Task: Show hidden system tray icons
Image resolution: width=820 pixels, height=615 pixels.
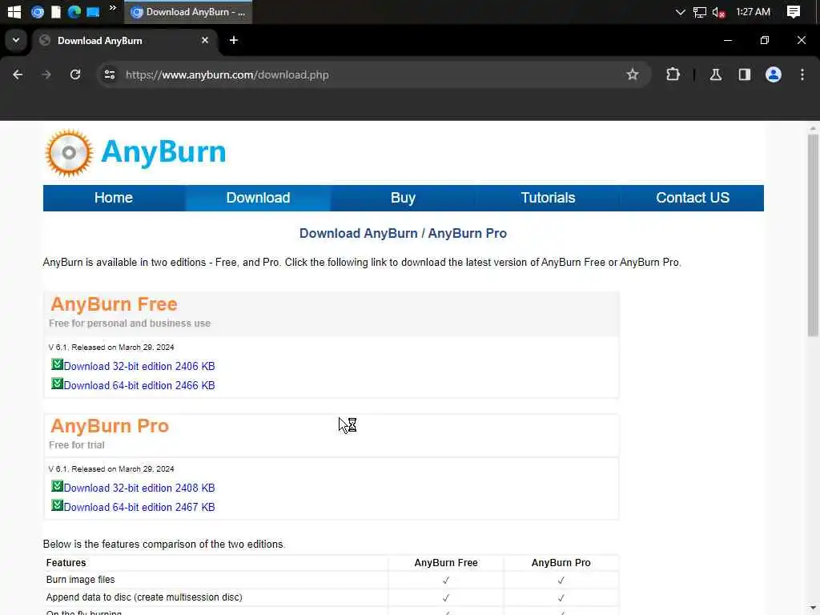Action: [680, 11]
